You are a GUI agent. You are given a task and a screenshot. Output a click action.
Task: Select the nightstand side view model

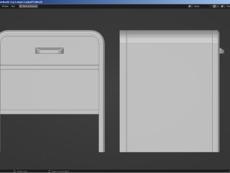[170, 91]
